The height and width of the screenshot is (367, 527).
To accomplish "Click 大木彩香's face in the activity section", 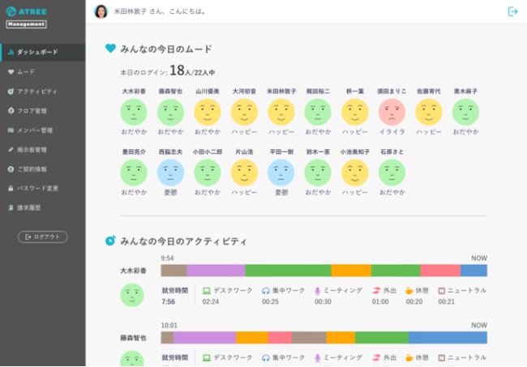I will 132,296.
